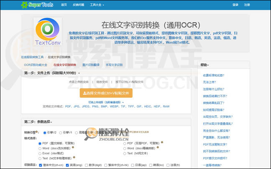Open the 反馈问题 nav item
The image size is (271, 169).
point(79,5)
